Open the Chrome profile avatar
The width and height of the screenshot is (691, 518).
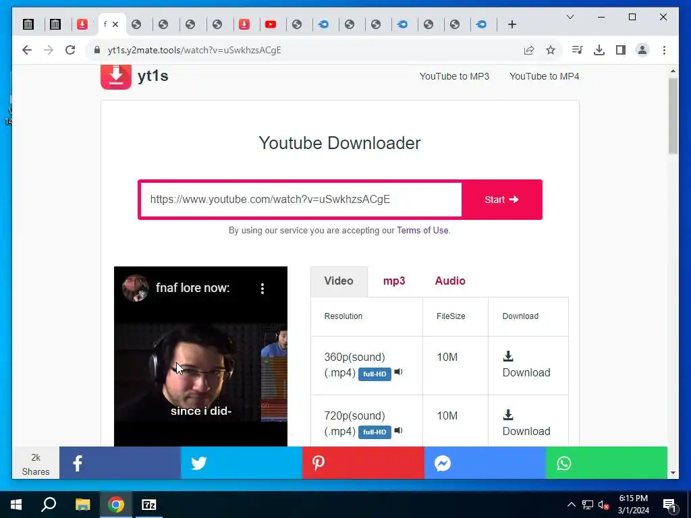pos(642,50)
